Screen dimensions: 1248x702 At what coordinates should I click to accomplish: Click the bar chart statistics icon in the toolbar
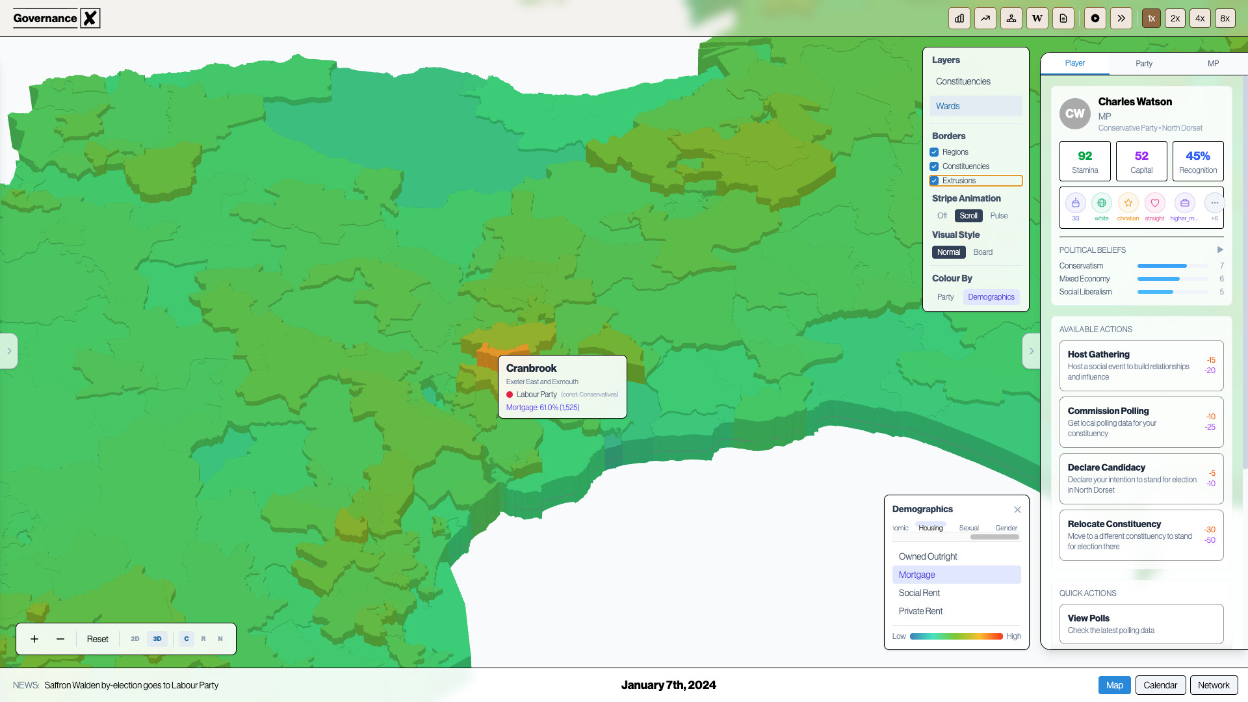[959, 18]
